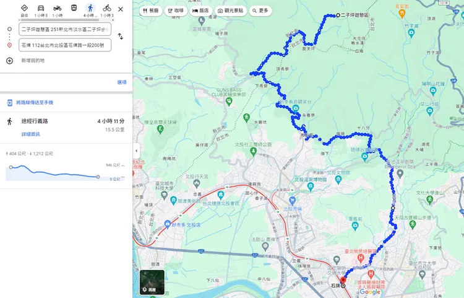Image resolution: width=464 pixels, height=298 pixels.
Task: Click 北投市場 shopping pin
Action: tap(292, 201)
